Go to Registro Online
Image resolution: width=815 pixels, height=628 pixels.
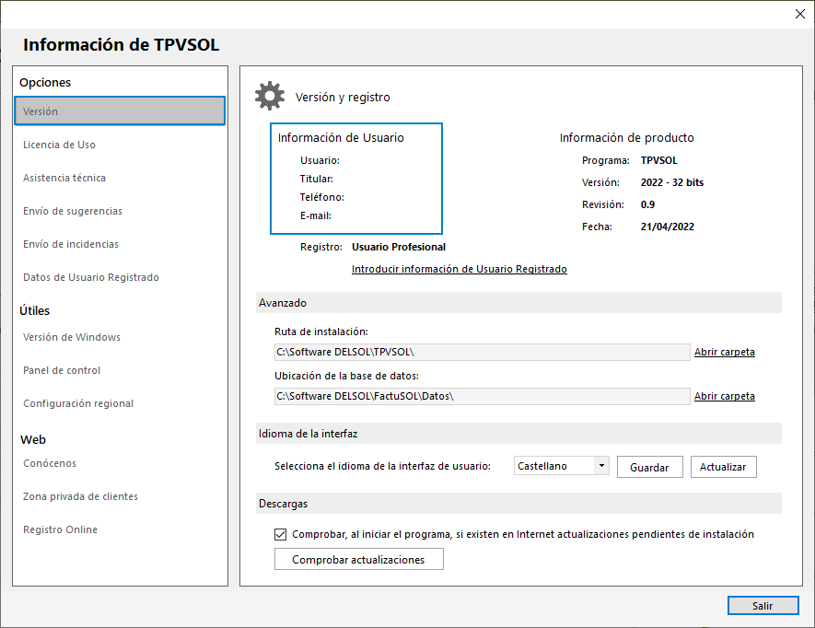(60, 529)
